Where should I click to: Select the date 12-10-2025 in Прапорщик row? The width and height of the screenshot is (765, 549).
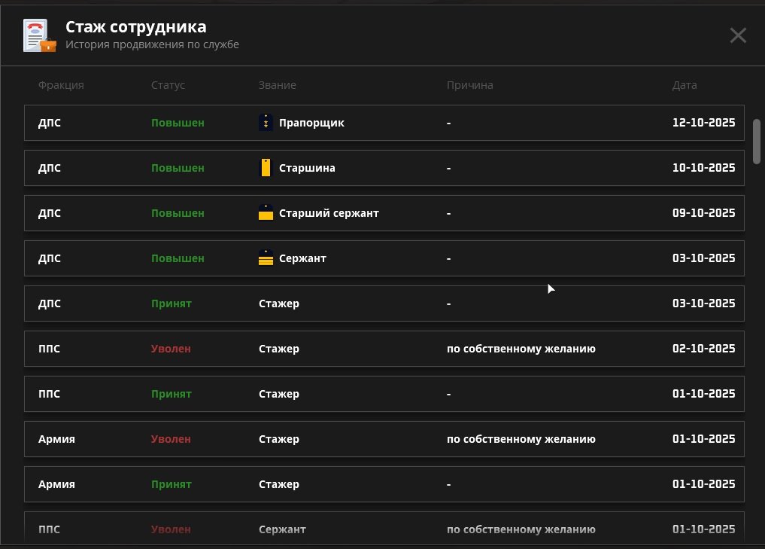pyautogui.click(x=703, y=123)
